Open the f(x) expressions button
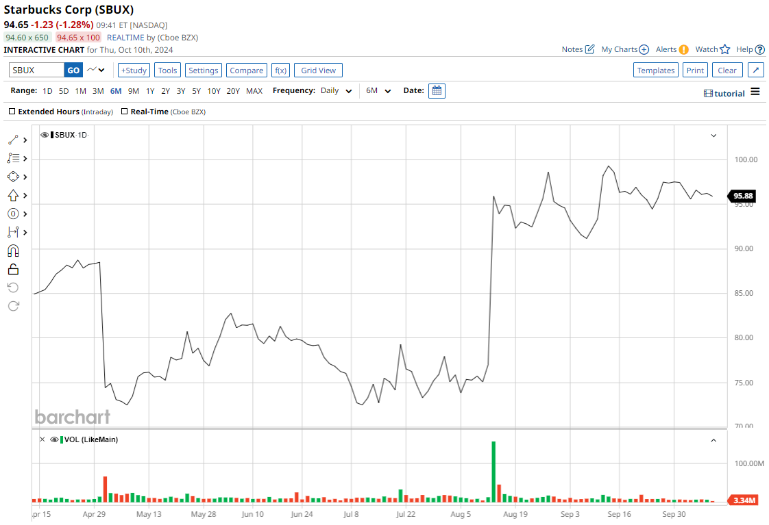Viewport: 769px width, 525px height. pyautogui.click(x=280, y=70)
